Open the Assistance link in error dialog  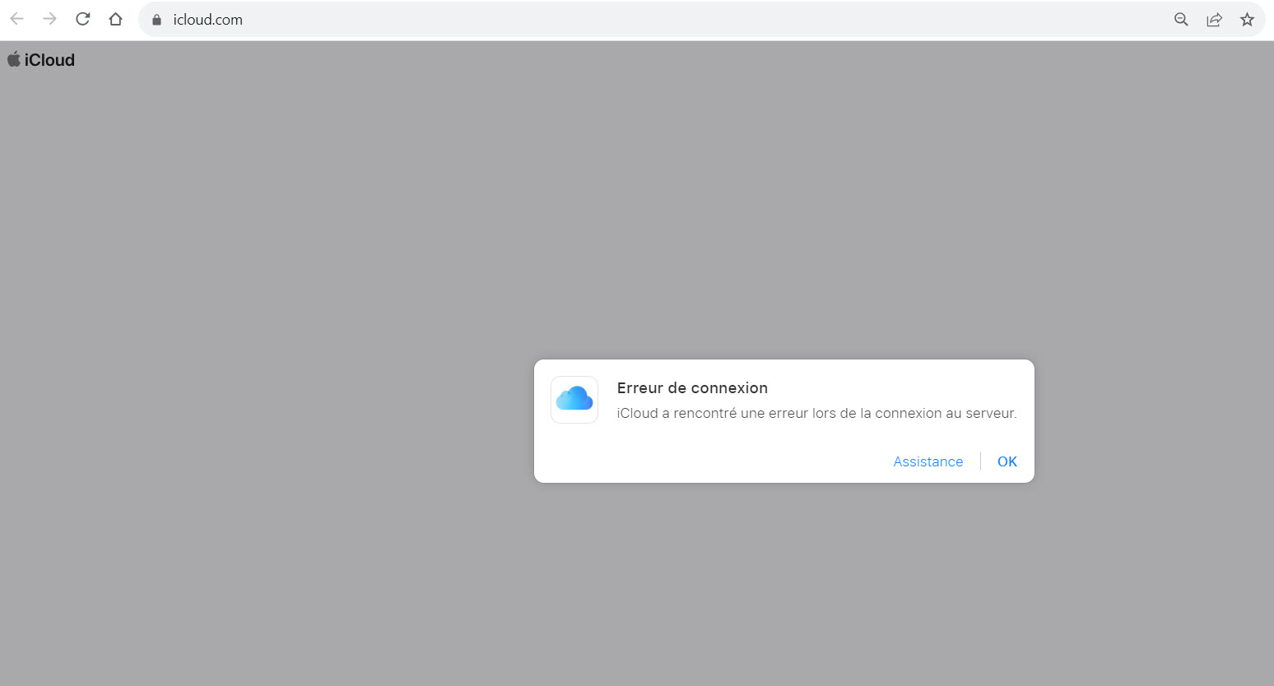click(928, 461)
